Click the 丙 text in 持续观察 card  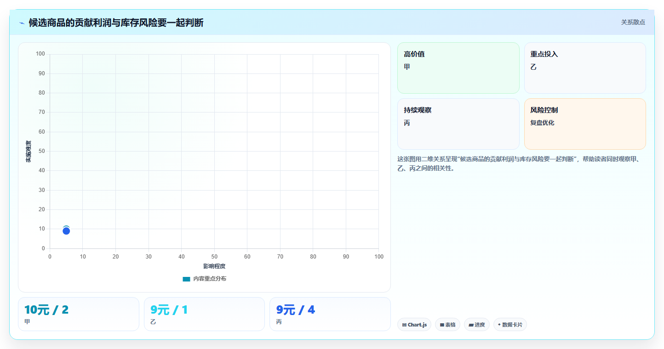click(407, 123)
